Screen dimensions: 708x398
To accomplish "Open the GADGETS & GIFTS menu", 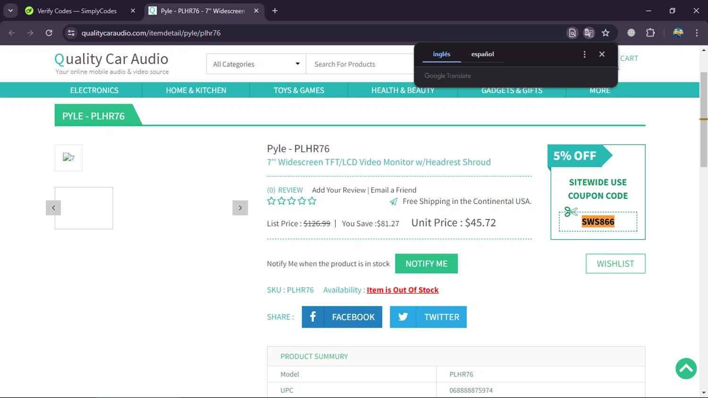I will tap(512, 90).
